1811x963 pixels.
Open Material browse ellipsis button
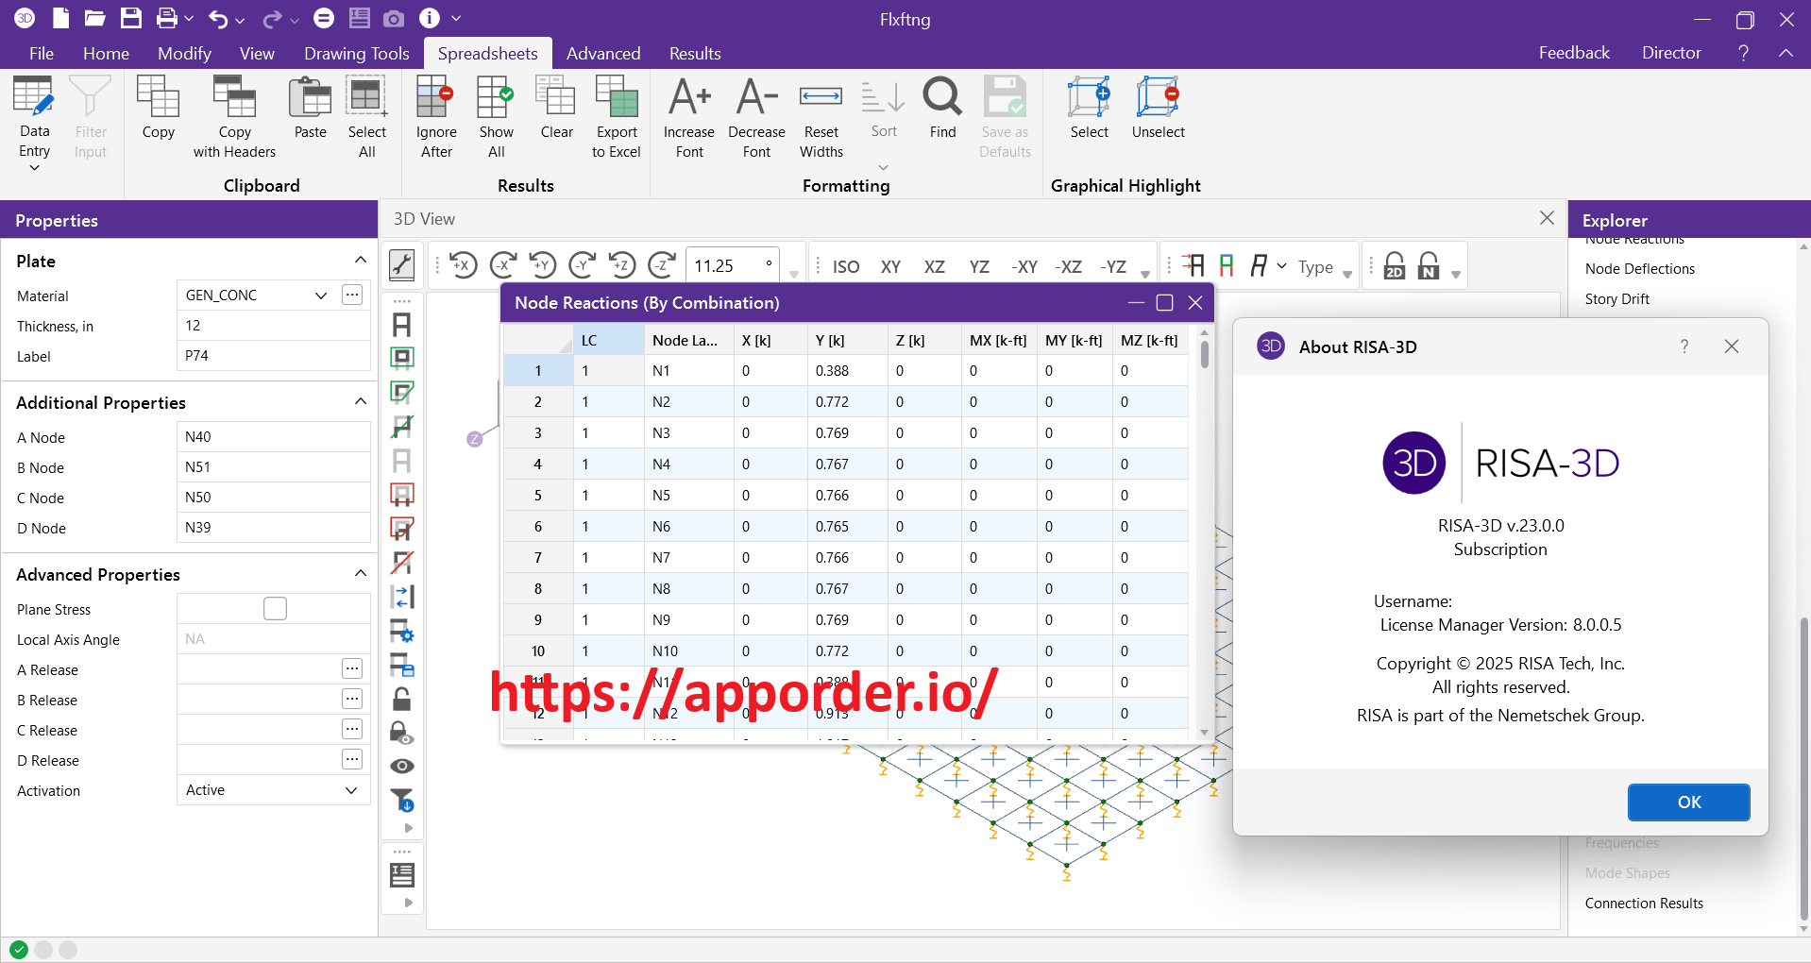click(x=352, y=295)
